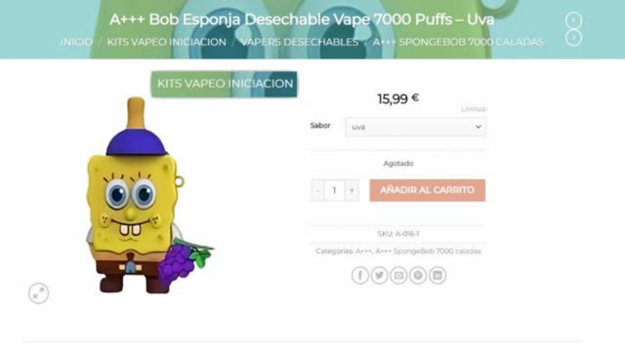Share the product on Twitter
The height and width of the screenshot is (351, 625).
[379, 275]
